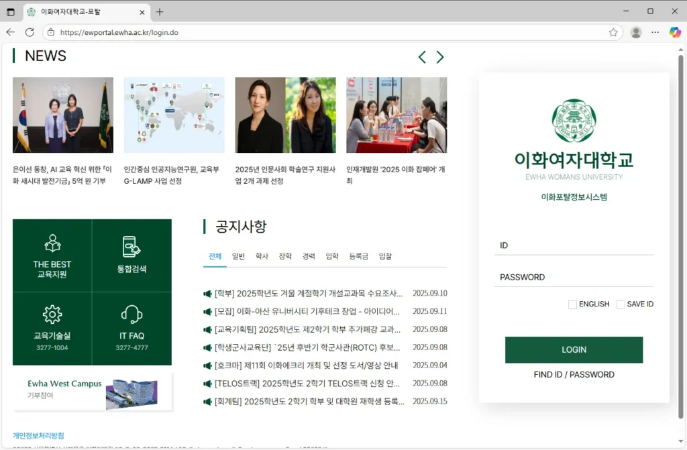The width and height of the screenshot is (687, 450).
Task: Open the 재학생 등록 회계팀 notice
Action: pos(309,401)
